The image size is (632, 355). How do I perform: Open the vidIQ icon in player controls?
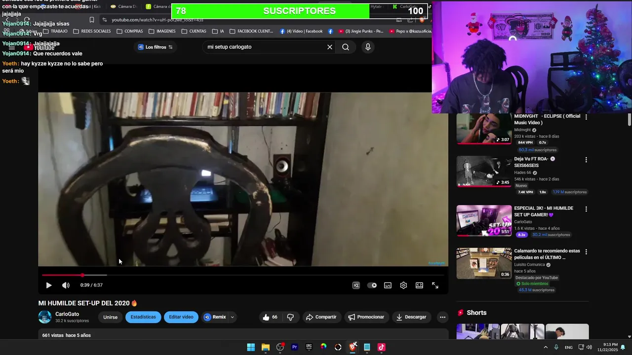(356, 285)
